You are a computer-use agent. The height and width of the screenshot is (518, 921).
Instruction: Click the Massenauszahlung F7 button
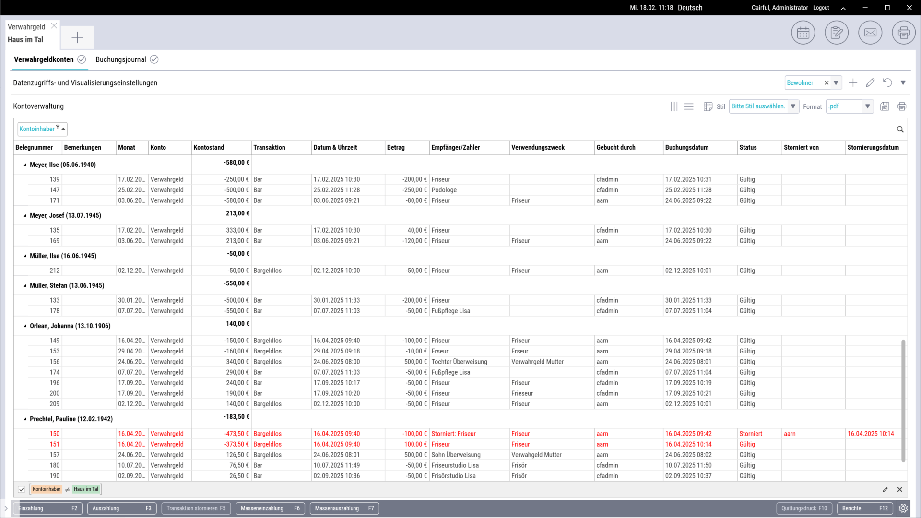(344, 508)
